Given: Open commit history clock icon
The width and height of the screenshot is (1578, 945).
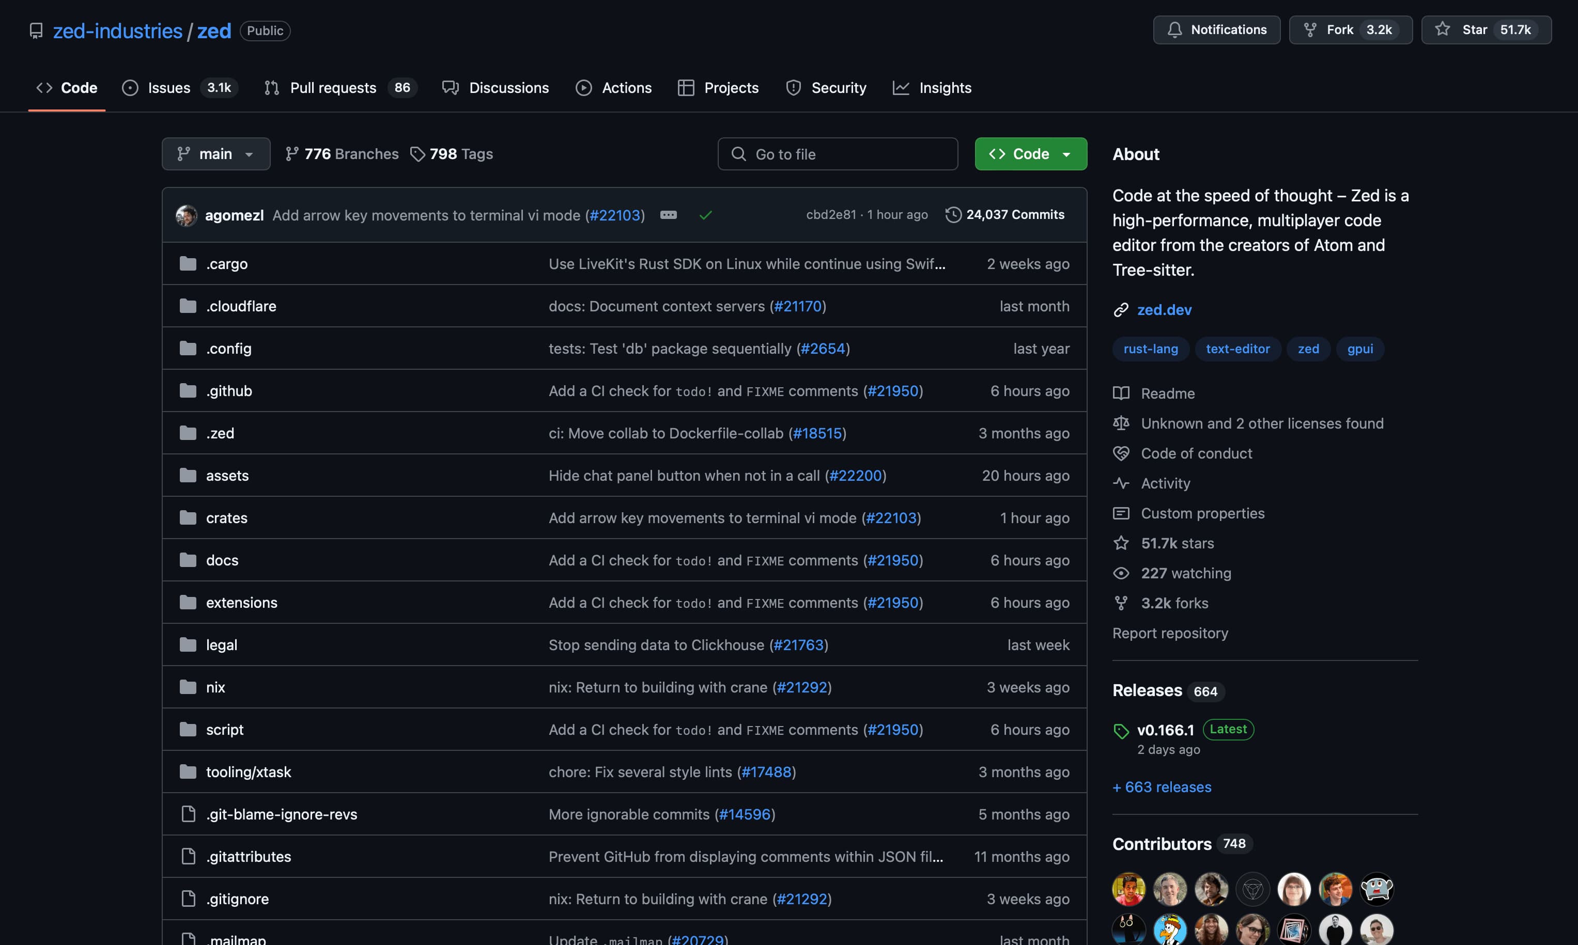Looking at the screenshot, I should (953, 215).
